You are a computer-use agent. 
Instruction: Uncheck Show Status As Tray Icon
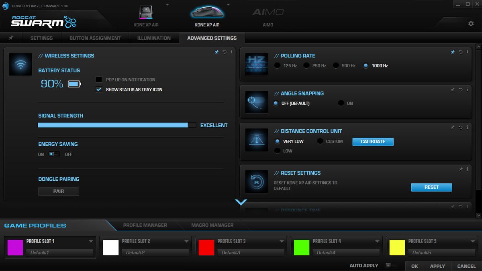pyautogui.click(x=99, y=90)
